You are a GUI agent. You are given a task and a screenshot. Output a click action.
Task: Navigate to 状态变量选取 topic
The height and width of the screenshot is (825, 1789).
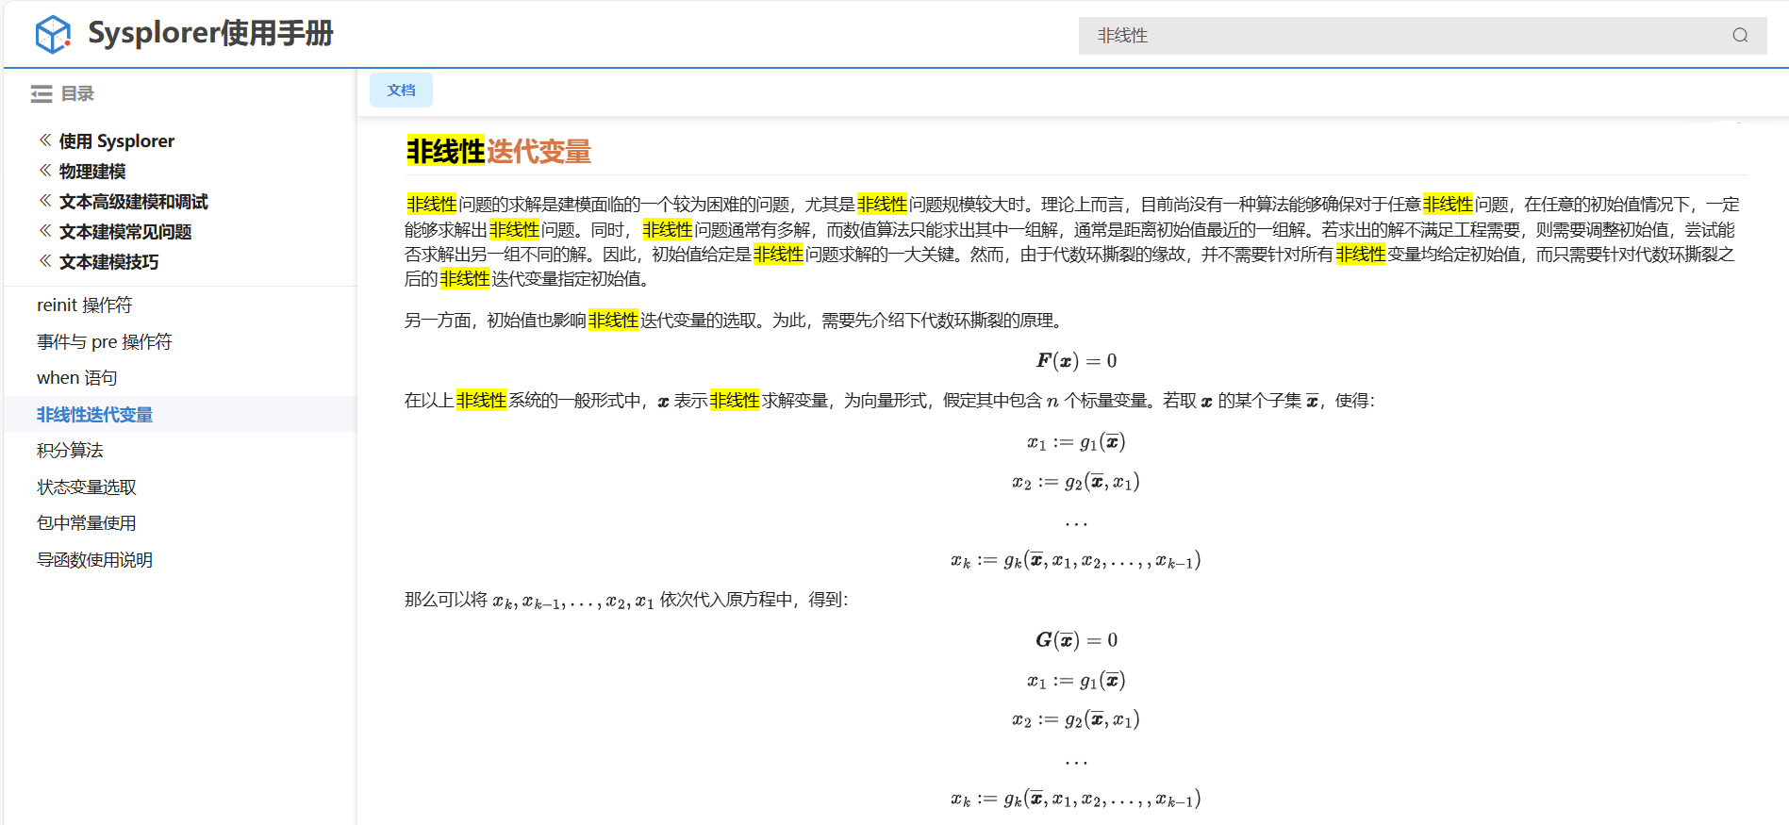87,487
